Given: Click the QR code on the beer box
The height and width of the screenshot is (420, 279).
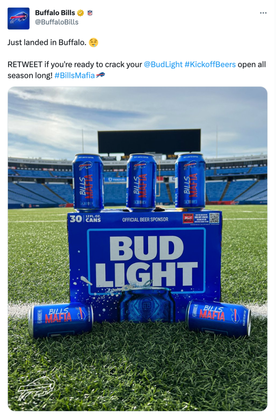Looking at the screenshot, I should tap(214, 218).
